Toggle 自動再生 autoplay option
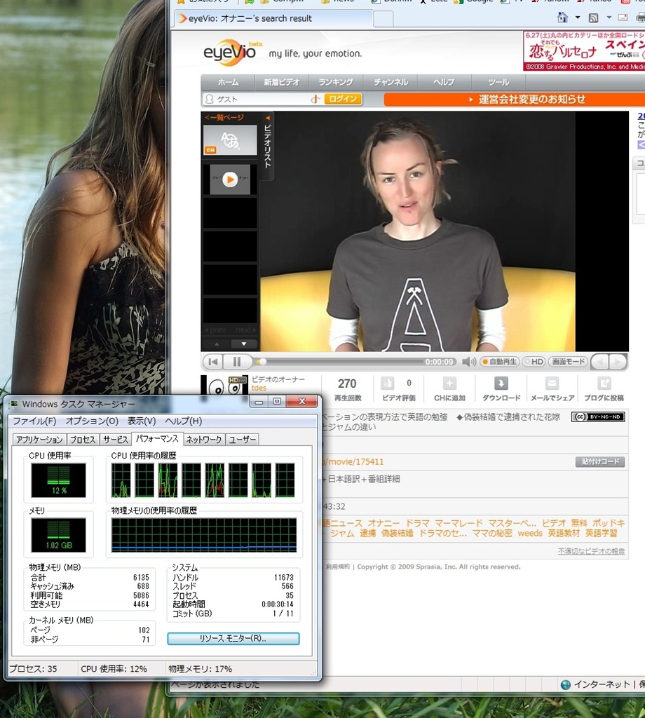This screenshot has height=718, width=645. pos(499,362)
